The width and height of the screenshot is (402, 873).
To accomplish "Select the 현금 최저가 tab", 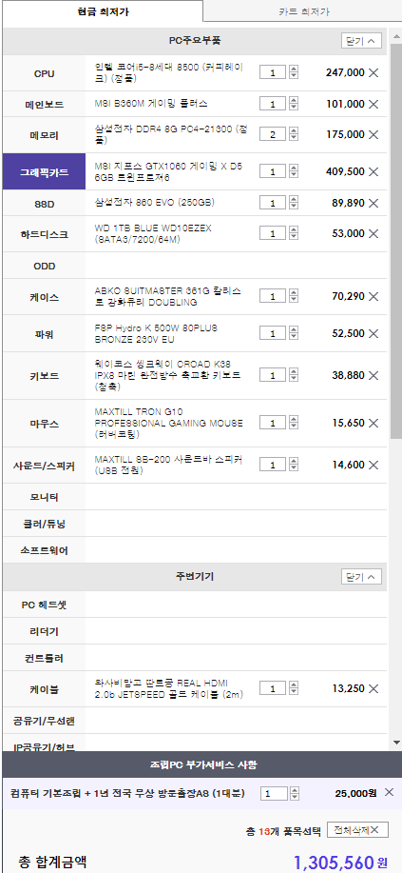I will pos(104,11).
